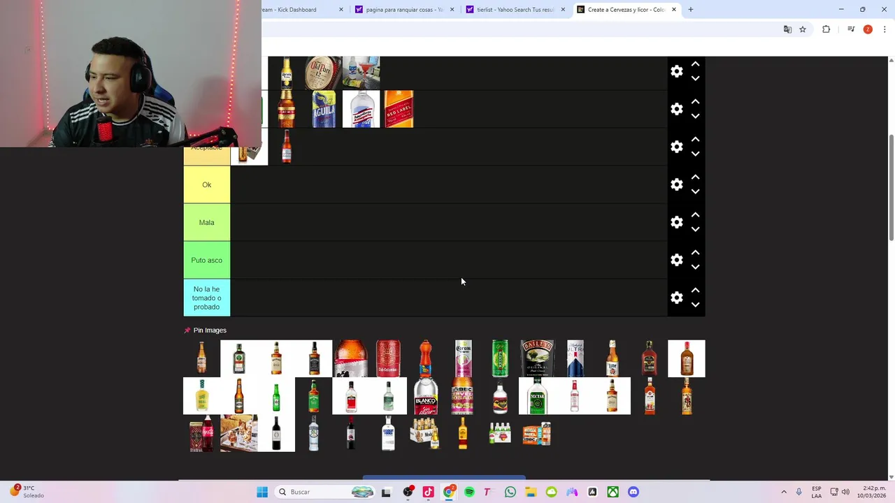895x503 pixels.
Task: Pick the Jägermeister bottle image
Action: pyautogui.click(x=239, y=358)
